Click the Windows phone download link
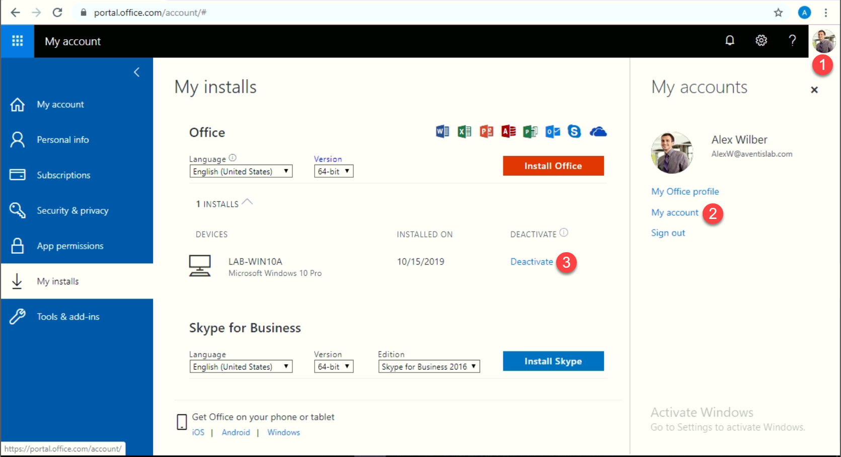Image resolution: width=841 pixels, height=457 pixels. pyautogui.click(x=283, y=432)
